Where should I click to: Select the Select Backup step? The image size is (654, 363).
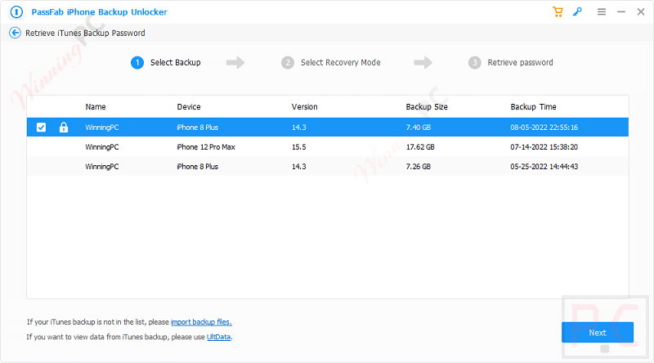[166, 63]
